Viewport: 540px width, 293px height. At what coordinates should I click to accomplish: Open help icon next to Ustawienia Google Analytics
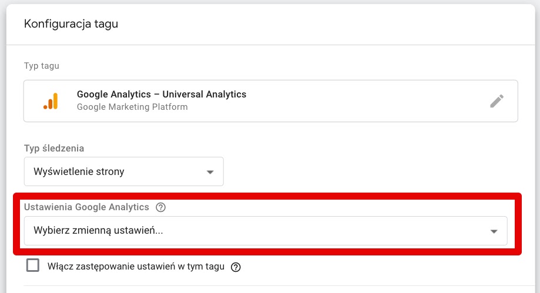point(160,207)
